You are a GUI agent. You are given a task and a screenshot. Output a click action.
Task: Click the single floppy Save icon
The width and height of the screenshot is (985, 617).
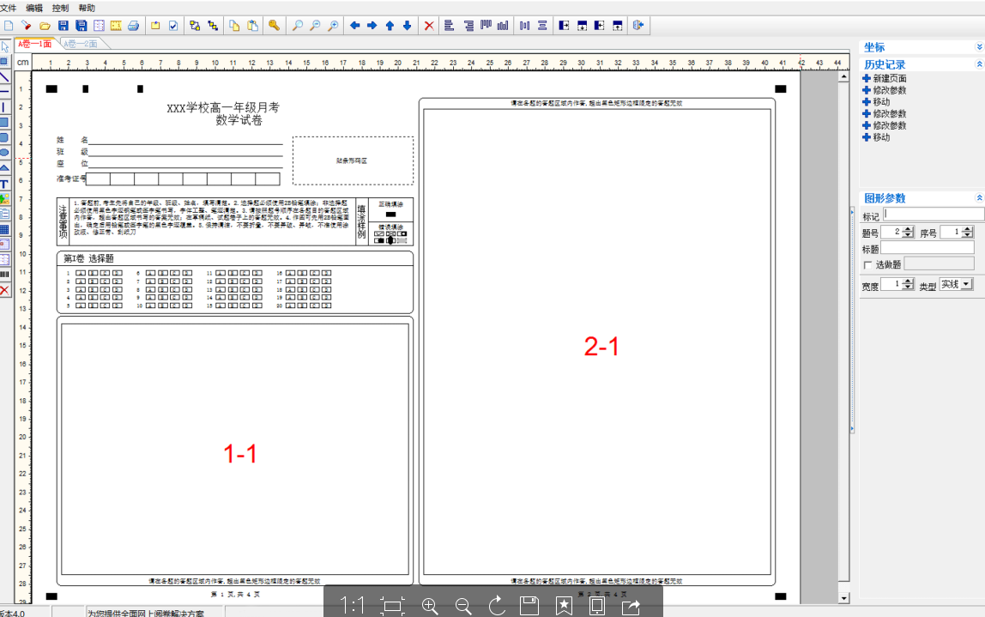(x=63, y=26)
